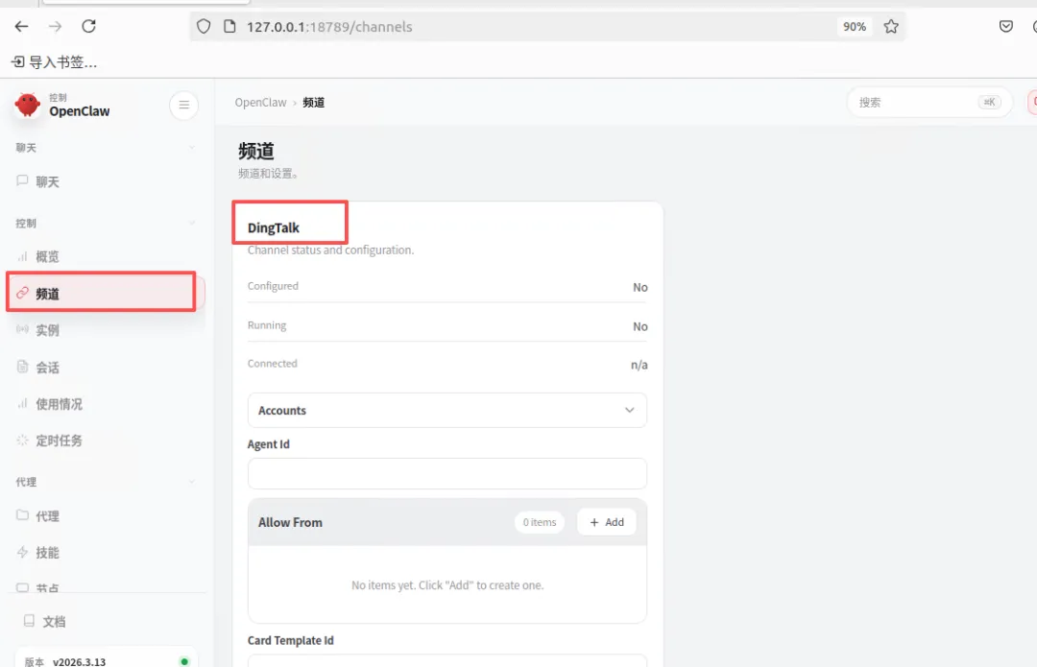Viewport: 1037px width, 667px height.
Task: Click the 频道 breadcrumb item
Action: [x=313, y=103]
